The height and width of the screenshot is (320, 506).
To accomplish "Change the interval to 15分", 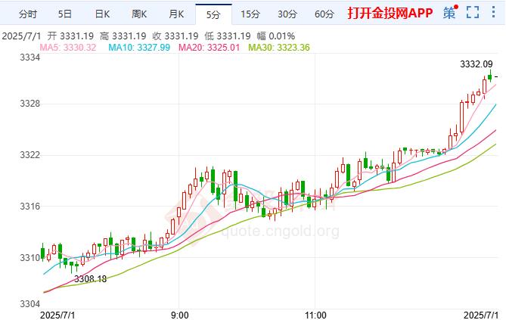I will [x=250, y=14].
